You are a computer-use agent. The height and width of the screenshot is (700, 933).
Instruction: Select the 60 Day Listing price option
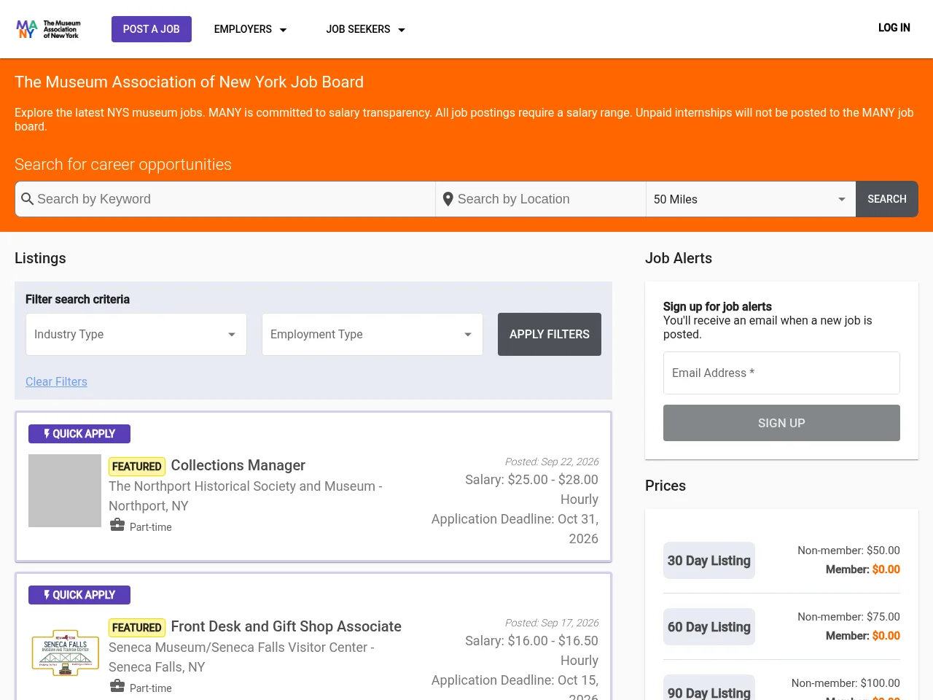point(709,627)
